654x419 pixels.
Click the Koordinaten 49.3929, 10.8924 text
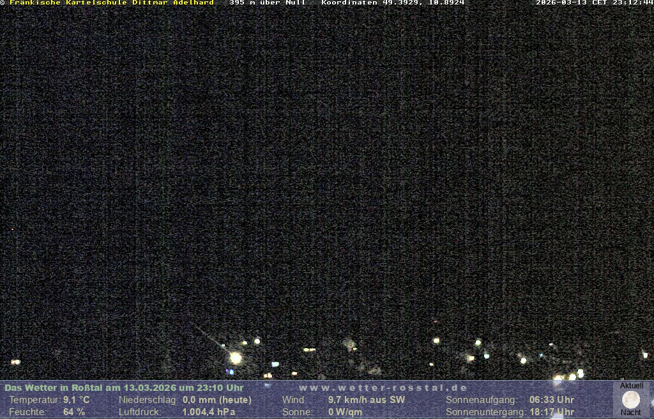click(x=393, y=3)
